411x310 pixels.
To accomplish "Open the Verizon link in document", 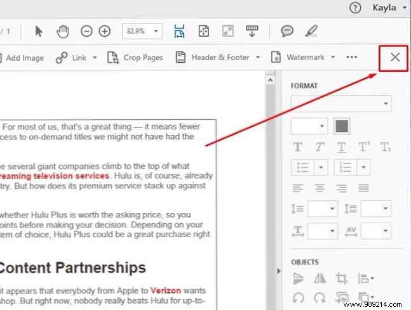I will coord(166,290).
